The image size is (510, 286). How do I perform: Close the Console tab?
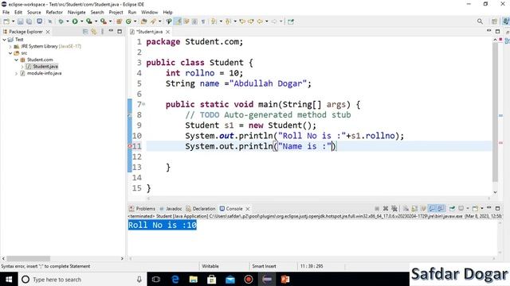click(248, 209)
